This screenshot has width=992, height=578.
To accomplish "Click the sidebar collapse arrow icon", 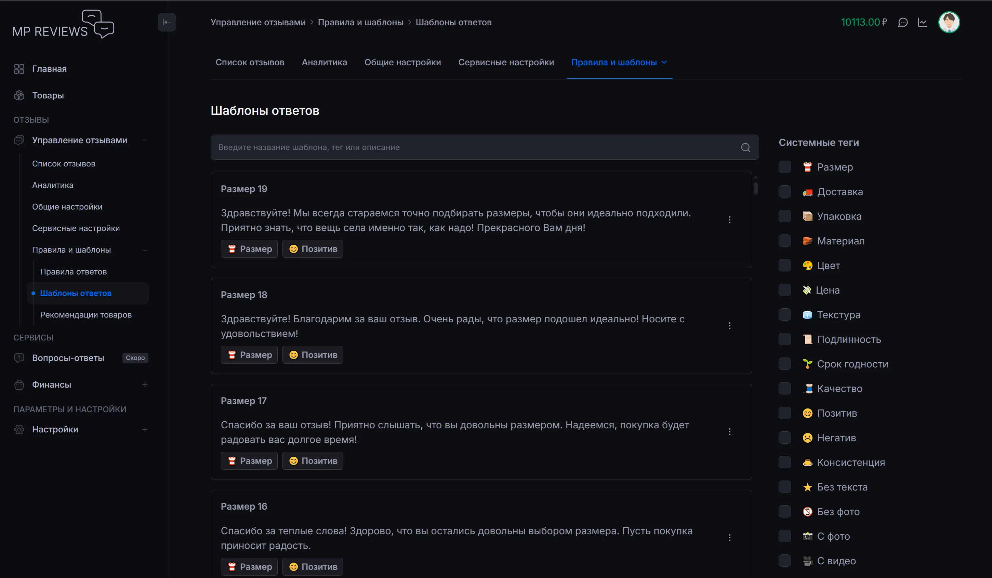I will click(x=167, y=22).
